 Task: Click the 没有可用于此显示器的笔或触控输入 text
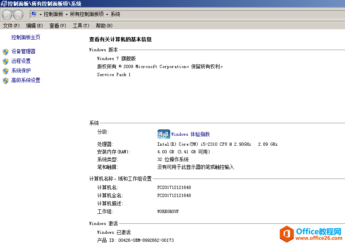[196, 167]
